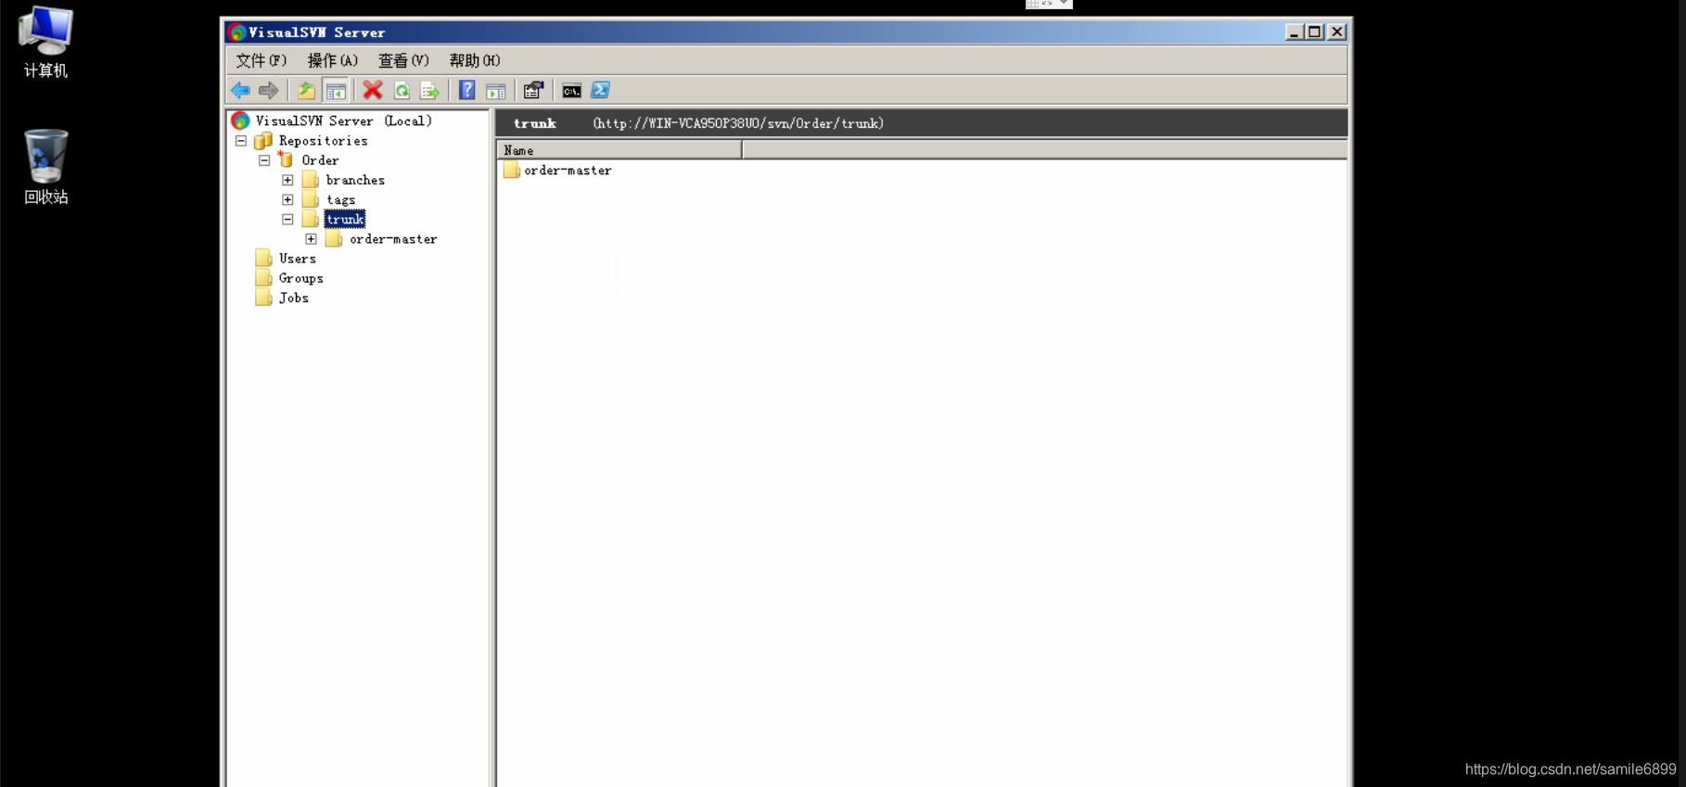
Task: Click the Name column header
Action: [619, 150]
